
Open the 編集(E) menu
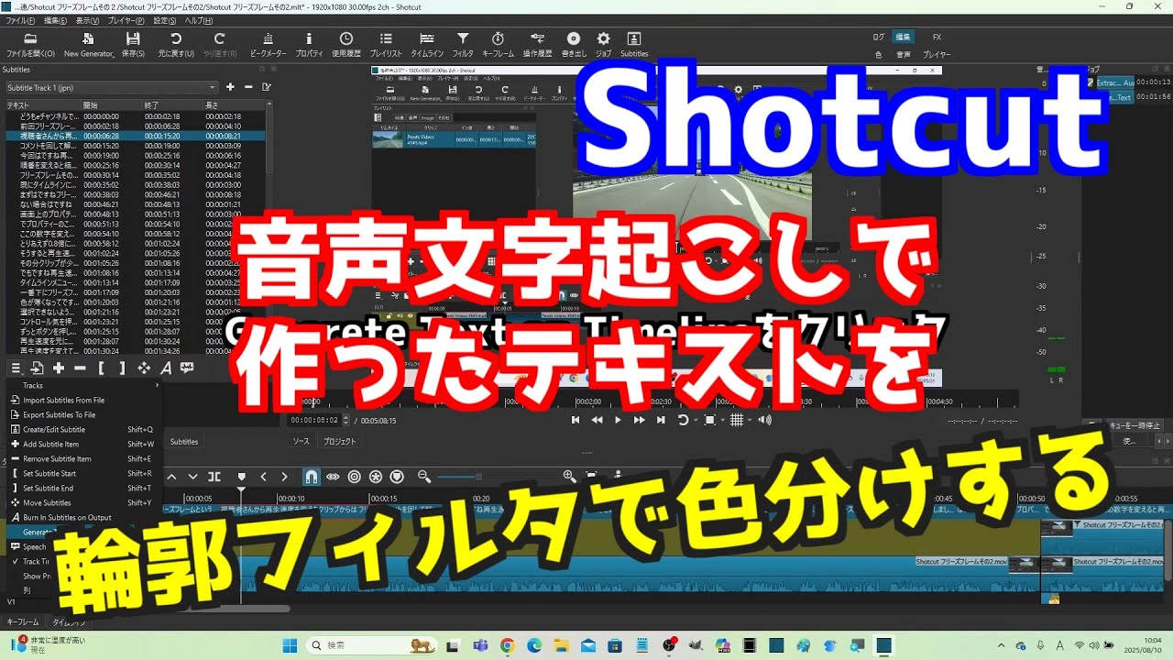[56, 19]
